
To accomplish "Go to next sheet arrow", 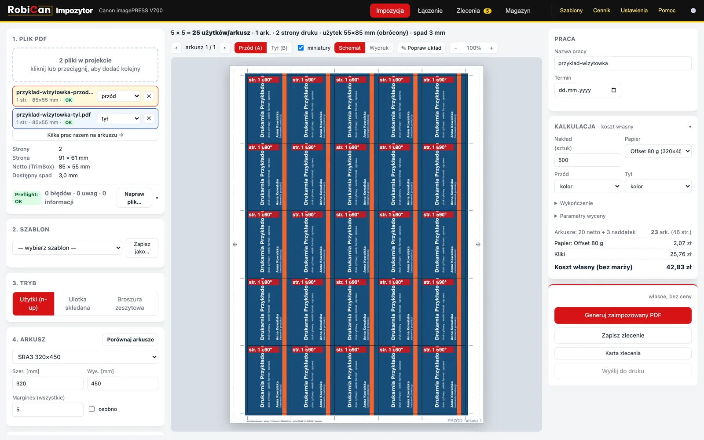I will 225,48.
